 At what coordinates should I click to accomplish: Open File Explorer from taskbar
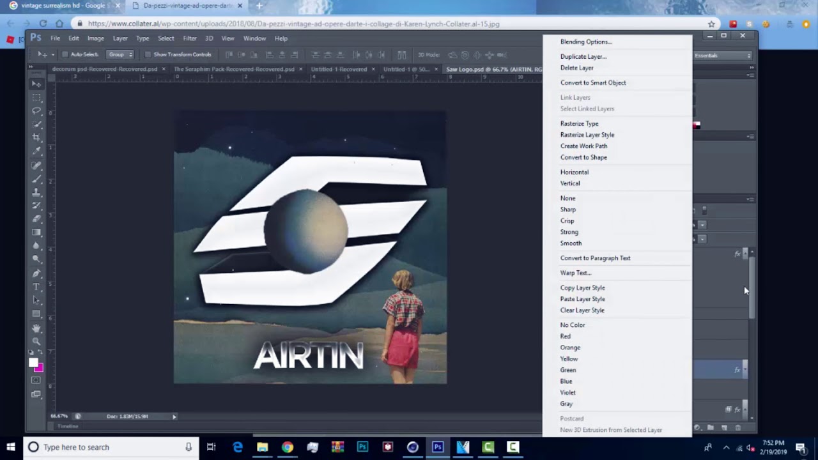[263, 447]
